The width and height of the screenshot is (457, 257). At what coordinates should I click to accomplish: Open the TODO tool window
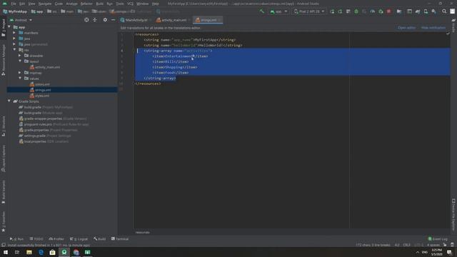click(x=36, y=239)
